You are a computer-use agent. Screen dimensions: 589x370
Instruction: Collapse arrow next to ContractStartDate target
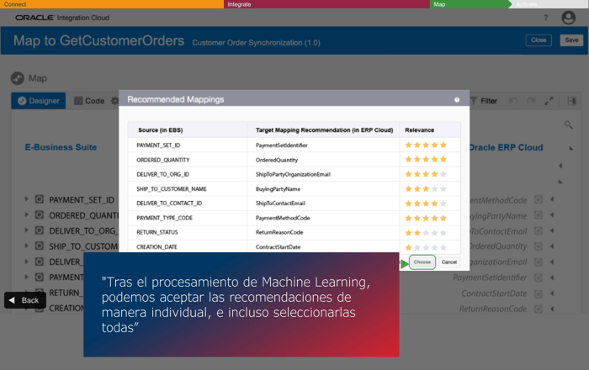(552, 293)
